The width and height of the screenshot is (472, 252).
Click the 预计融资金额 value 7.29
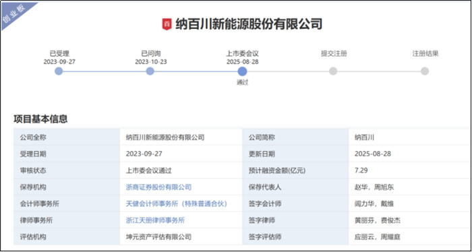(x=361, y=170)
